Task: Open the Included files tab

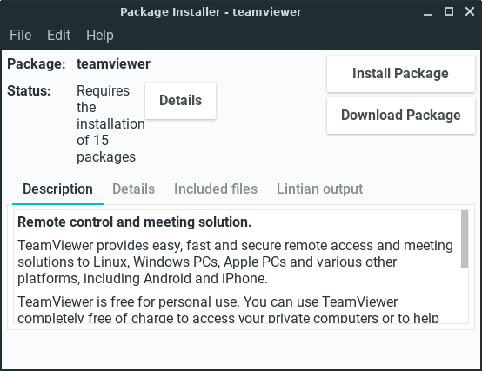Action: point(216,189)
